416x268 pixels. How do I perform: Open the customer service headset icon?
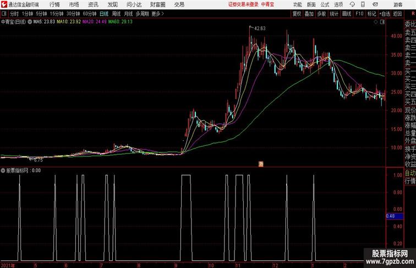pos(352,4)
